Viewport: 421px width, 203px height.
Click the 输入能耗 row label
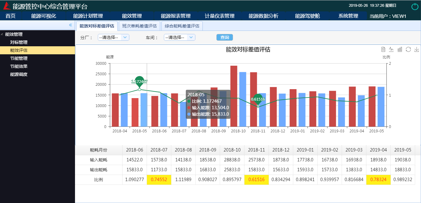[x=98, y=160]
